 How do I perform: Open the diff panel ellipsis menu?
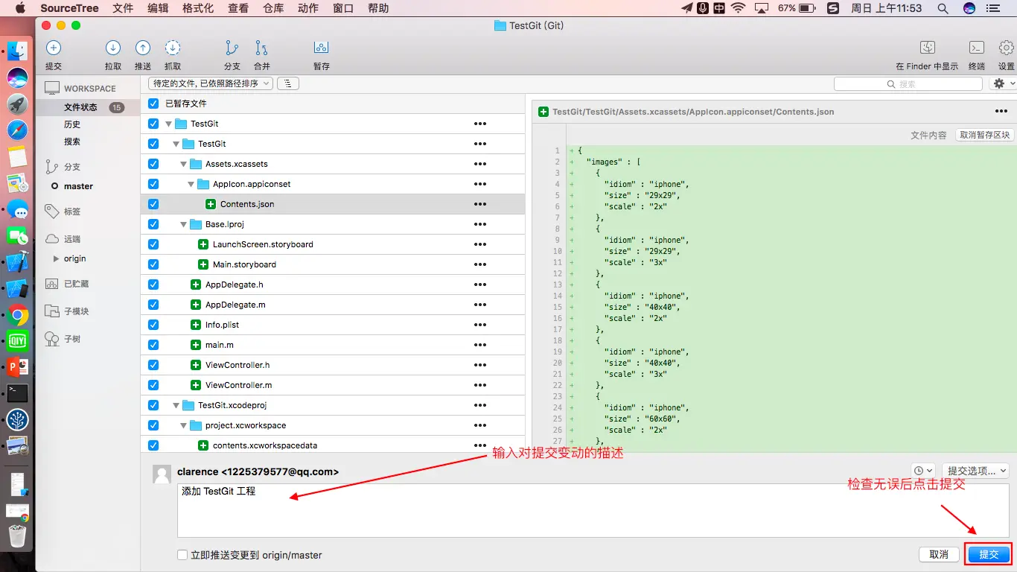click(x=1001, y=112)
